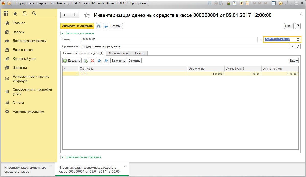Open the sections grid menu icon
The image size is (306, 177).
click(x=6, y=13)
